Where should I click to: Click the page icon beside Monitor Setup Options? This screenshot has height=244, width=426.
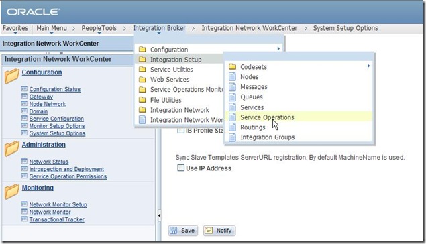click(24, 125)
